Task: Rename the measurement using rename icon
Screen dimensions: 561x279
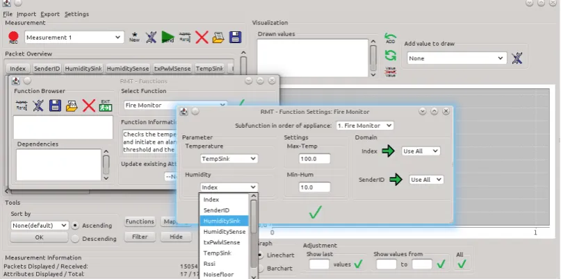Action: 185,37
